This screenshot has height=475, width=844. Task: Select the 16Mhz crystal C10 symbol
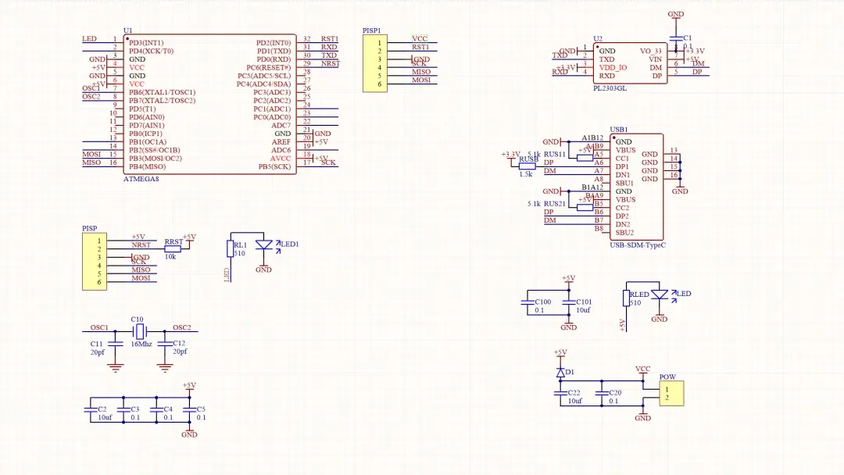[140, 331]
